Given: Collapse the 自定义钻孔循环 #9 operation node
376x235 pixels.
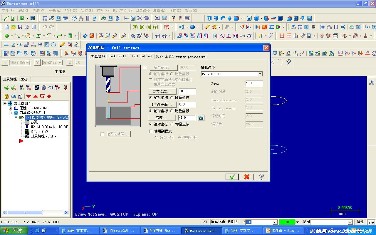Looking at the screenshot, I should click(x=16, y=117).
